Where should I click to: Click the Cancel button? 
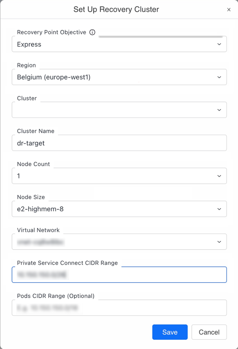pyautogui.click(x=209, y=332)
